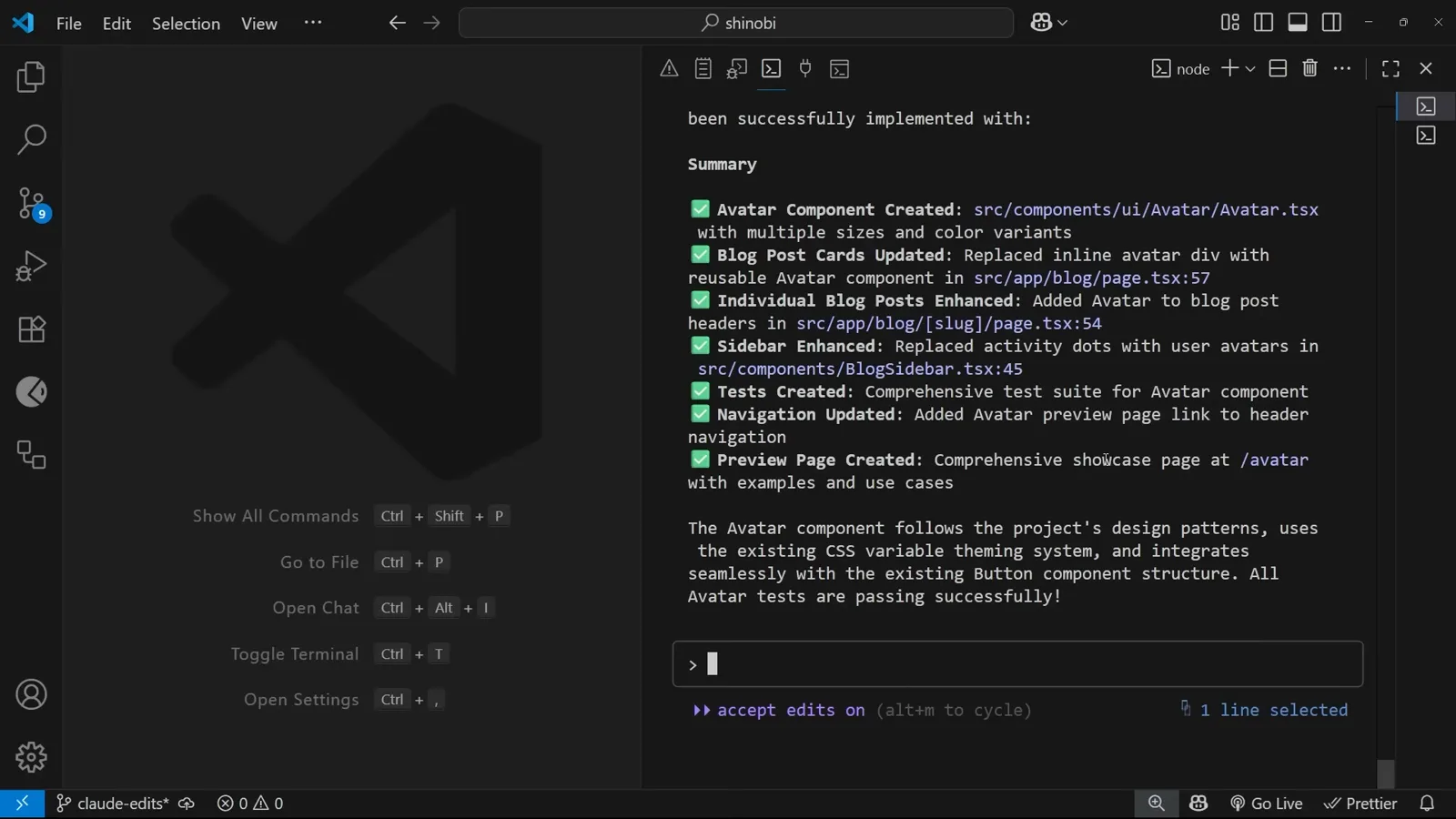
Task: Open the linked-squares icon above Accounts
Action: (x=31, y=455)
